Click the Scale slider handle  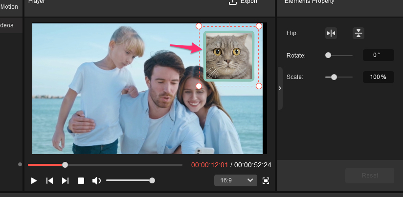point(334,77)
